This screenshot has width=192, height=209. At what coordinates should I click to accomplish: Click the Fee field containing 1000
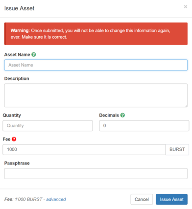click(84, 149)
